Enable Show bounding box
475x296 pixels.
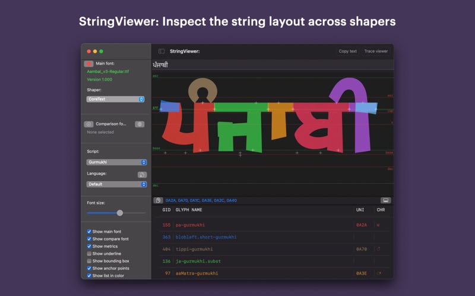89,261
